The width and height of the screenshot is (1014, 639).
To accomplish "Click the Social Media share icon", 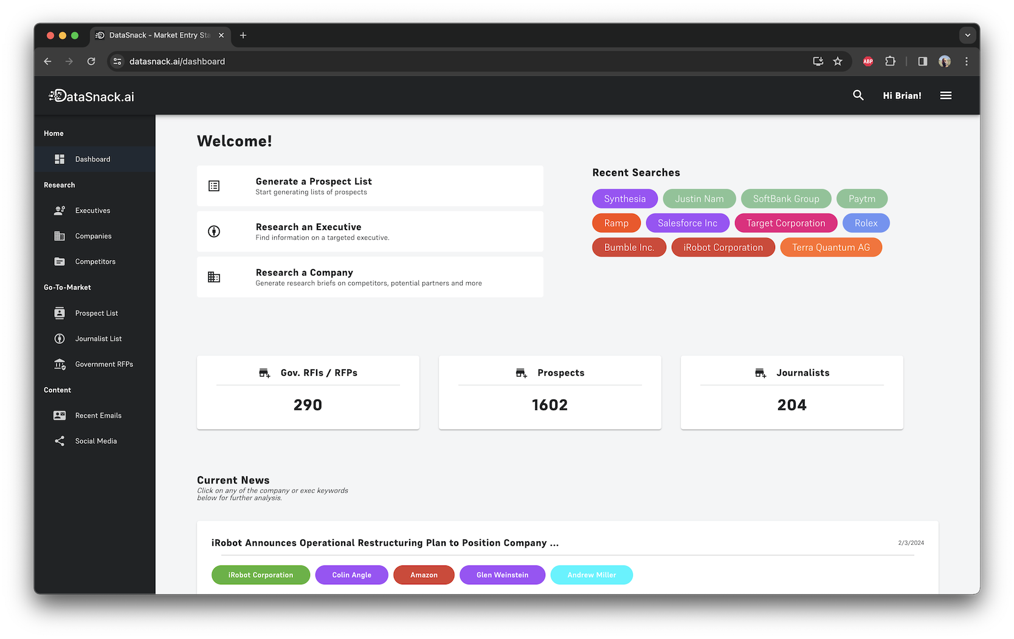I will (60, 441).
